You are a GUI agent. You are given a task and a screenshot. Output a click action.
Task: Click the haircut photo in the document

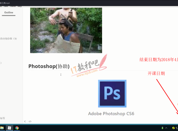[x=66, y=30]
